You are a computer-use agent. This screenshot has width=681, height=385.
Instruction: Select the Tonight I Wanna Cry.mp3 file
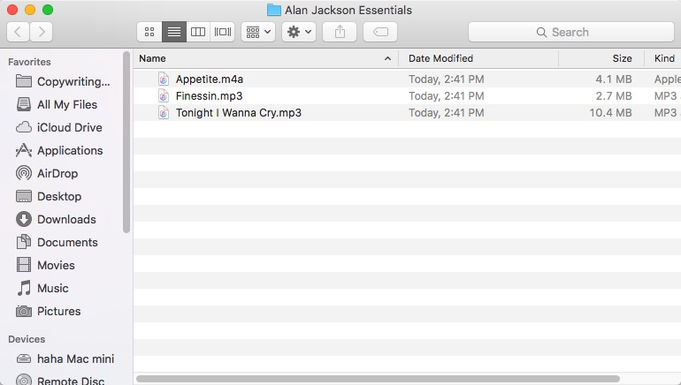(238, 112)
